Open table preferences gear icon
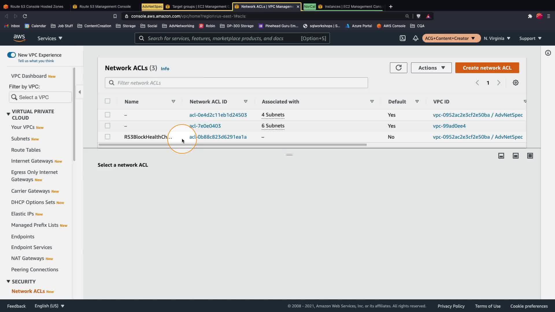 pyautogui.click(x=515, y=83)
